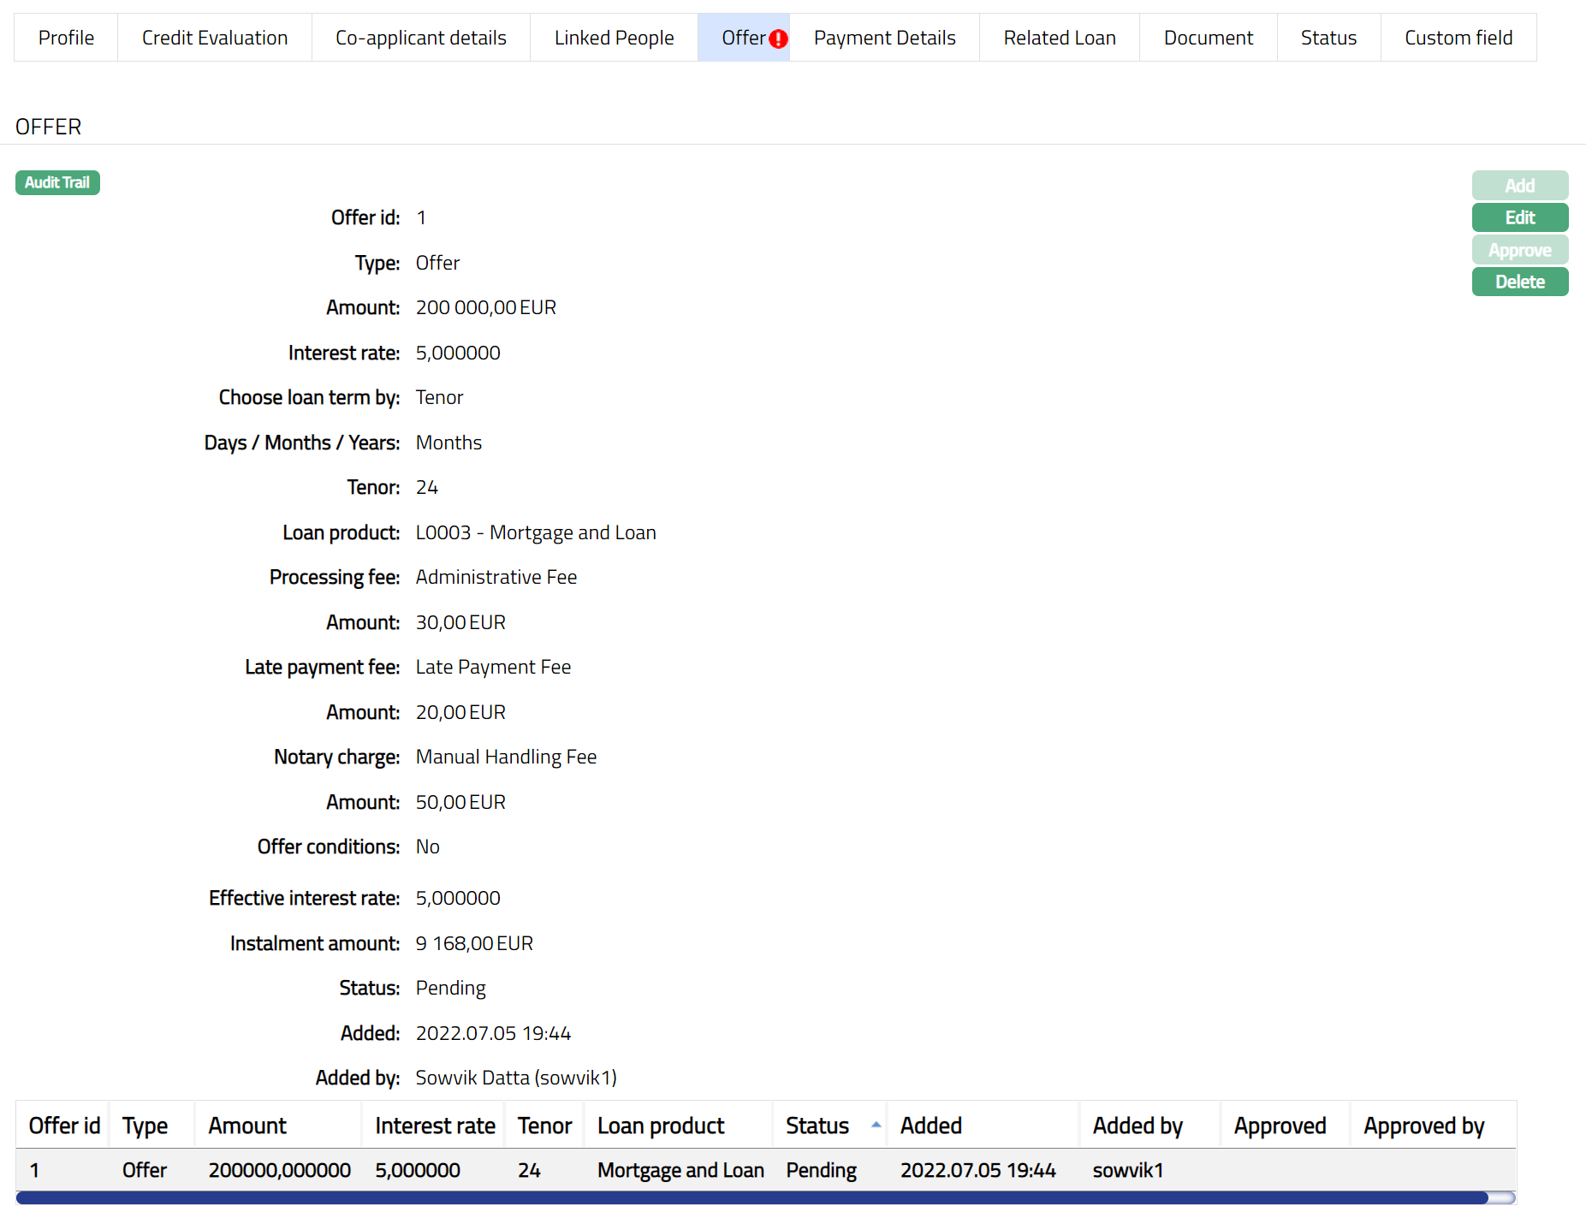Open the Linked People tab

614,38
